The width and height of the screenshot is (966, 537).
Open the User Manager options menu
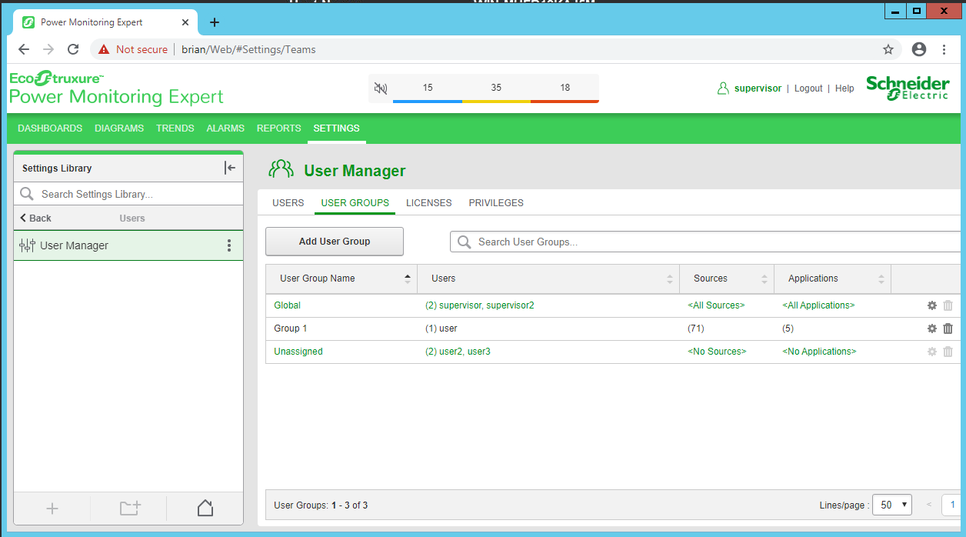pos(228,245)
